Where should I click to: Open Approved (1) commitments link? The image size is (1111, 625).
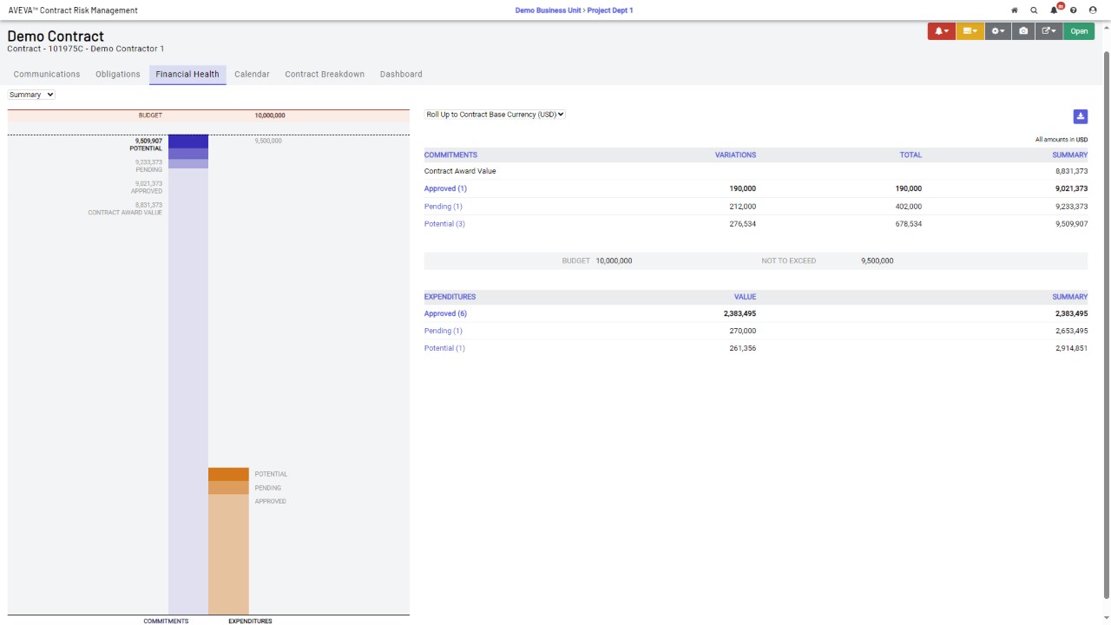[x=445, y=188]
